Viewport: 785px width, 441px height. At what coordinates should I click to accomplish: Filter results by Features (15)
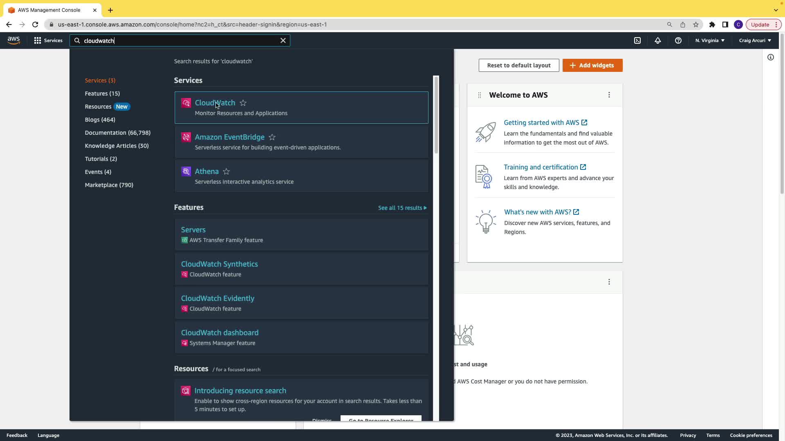102,94
